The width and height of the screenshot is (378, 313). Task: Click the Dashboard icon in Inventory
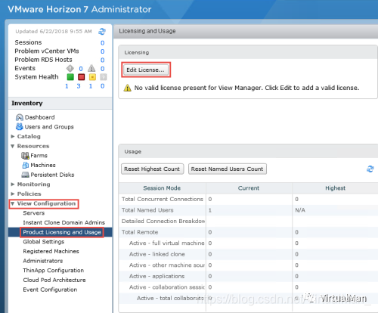(20, 117)
